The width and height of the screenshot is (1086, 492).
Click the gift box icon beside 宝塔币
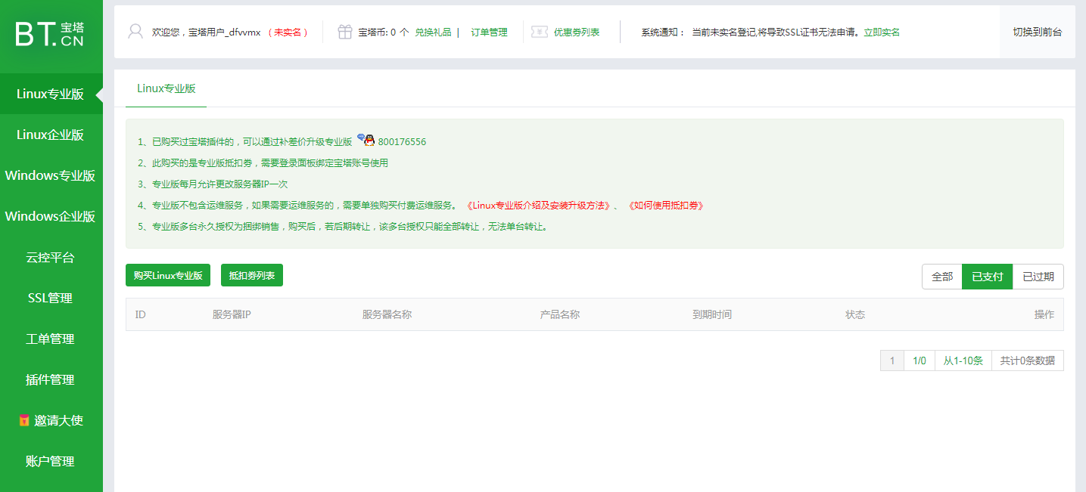tap(345, 32)
